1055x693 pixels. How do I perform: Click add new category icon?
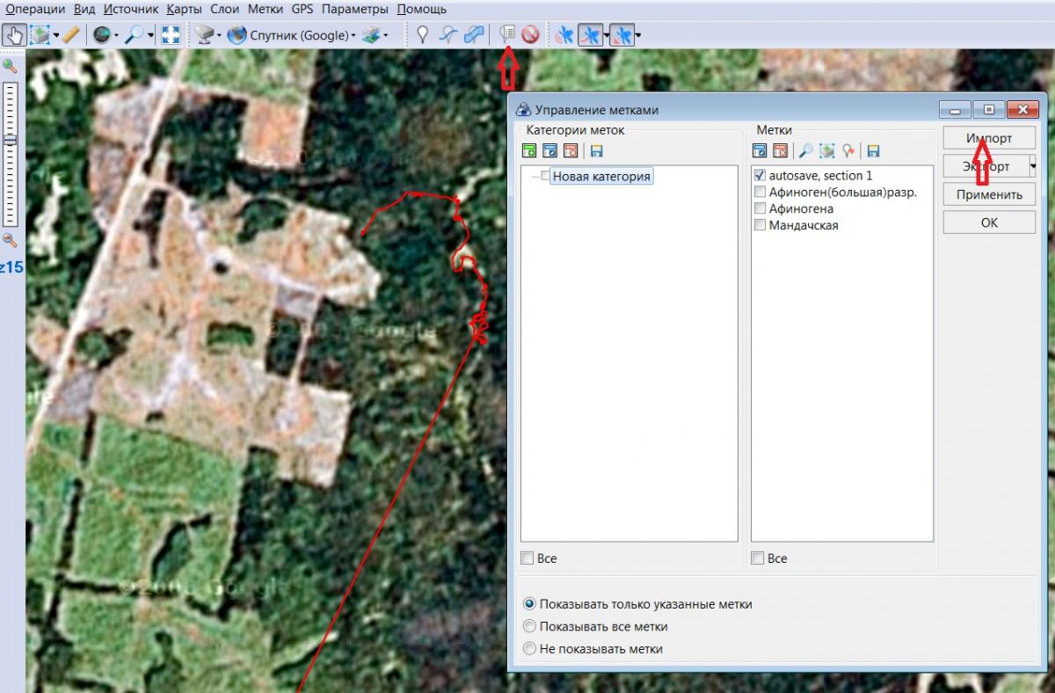(x=528, y=151)
